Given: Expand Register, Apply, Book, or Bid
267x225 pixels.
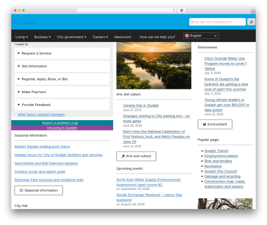Looking at the screenshot, I should pos(62,79).
